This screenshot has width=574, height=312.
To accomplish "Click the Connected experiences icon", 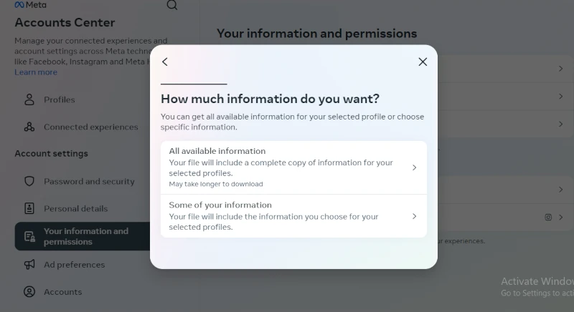I will pos(29,127).
